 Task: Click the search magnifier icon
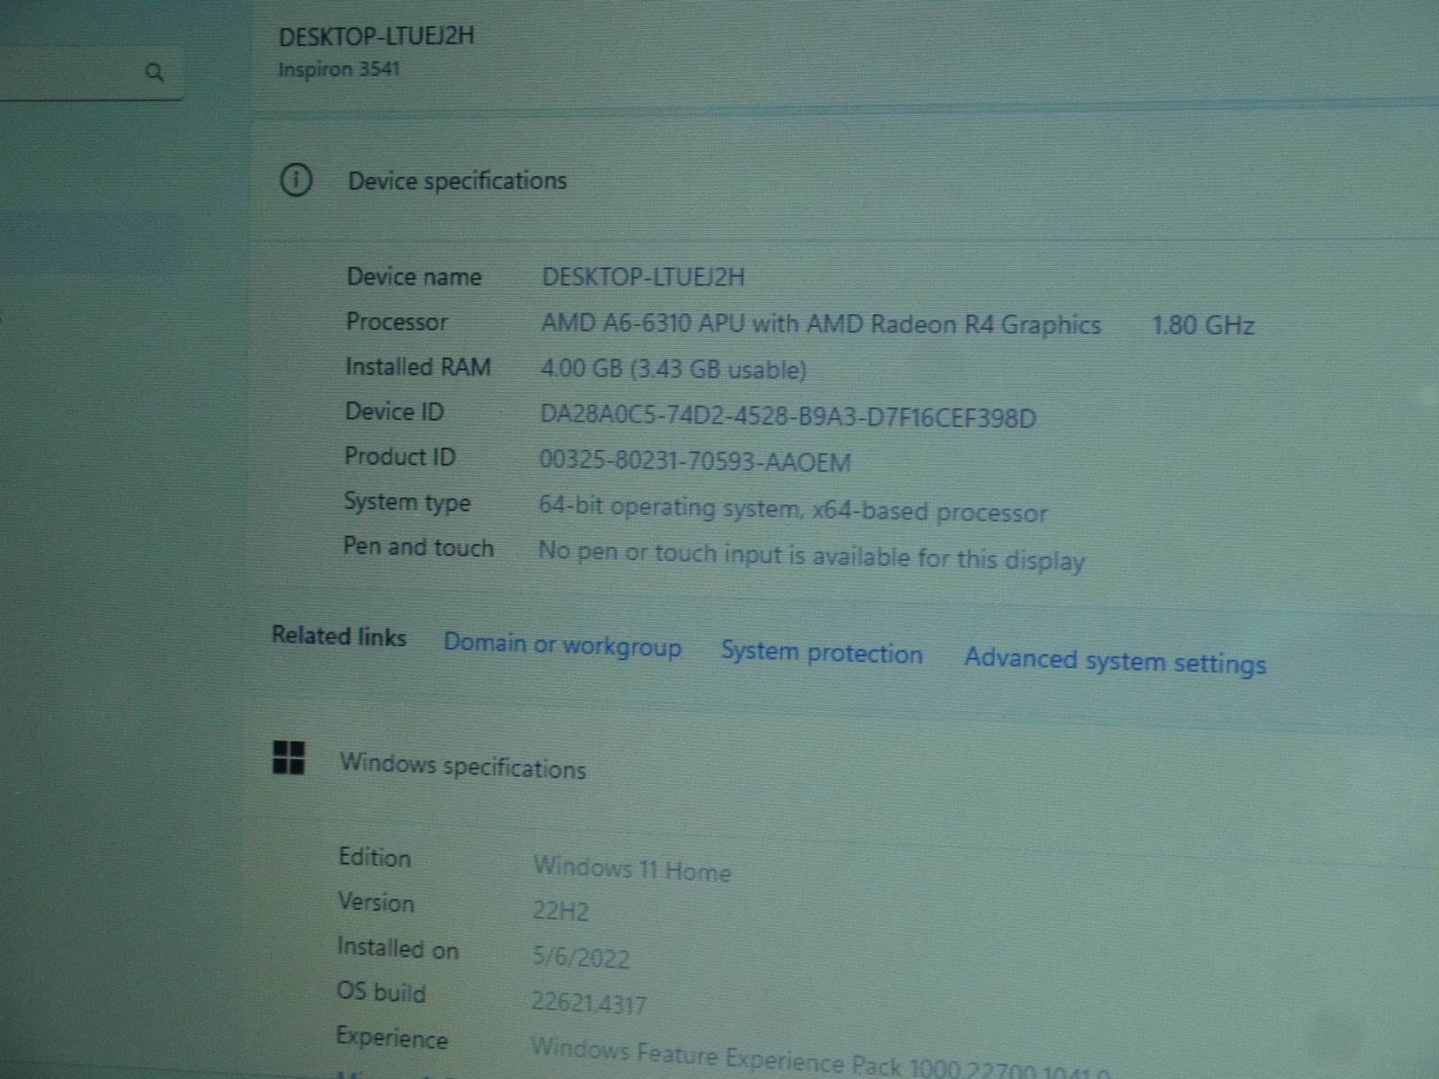click(x=155, y=72)
